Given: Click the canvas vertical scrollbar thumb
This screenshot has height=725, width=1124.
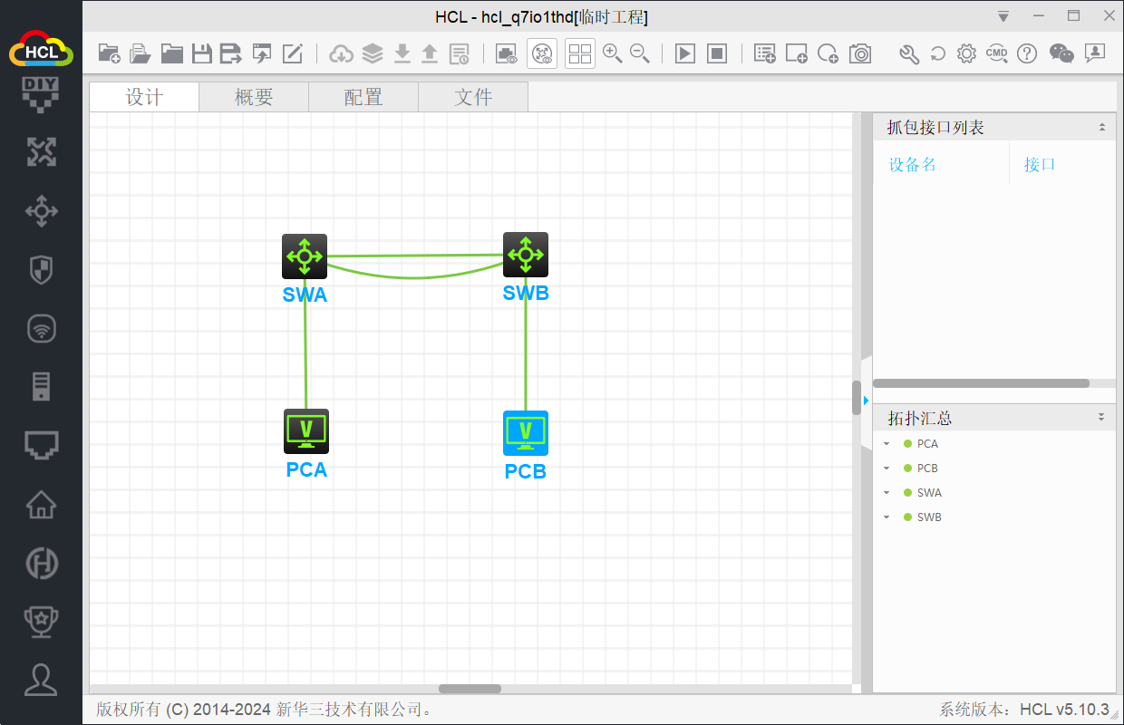Looking at the screenshot, I should click(x=857, y=398).
